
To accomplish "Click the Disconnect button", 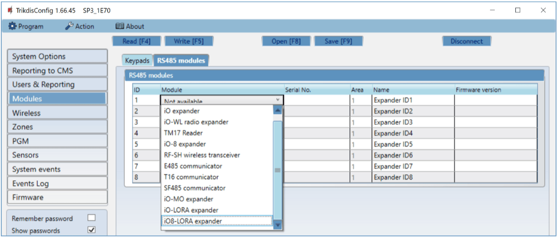I will (466, 41).
